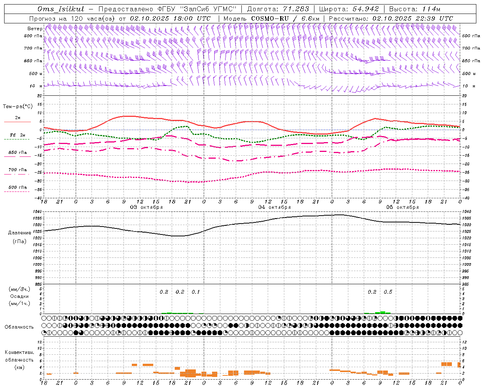The height and width of the screenshot is (386, 482).
Task: Click the left temperature axis '20' value
Action: point(39,96)
